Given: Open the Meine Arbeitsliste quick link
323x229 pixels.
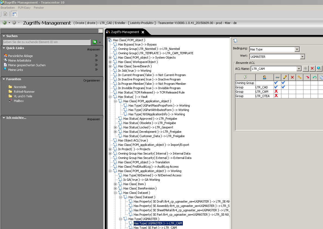Looking at the screenshot, I should [20, 61].
